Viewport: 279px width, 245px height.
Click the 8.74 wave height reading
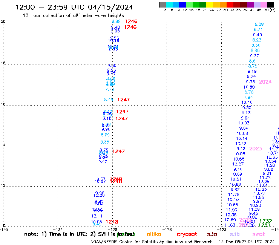coord(258,29)
